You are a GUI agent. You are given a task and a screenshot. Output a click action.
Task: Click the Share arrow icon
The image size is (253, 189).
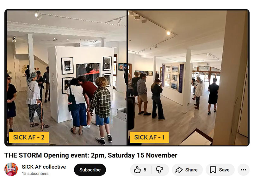(179, 170)
